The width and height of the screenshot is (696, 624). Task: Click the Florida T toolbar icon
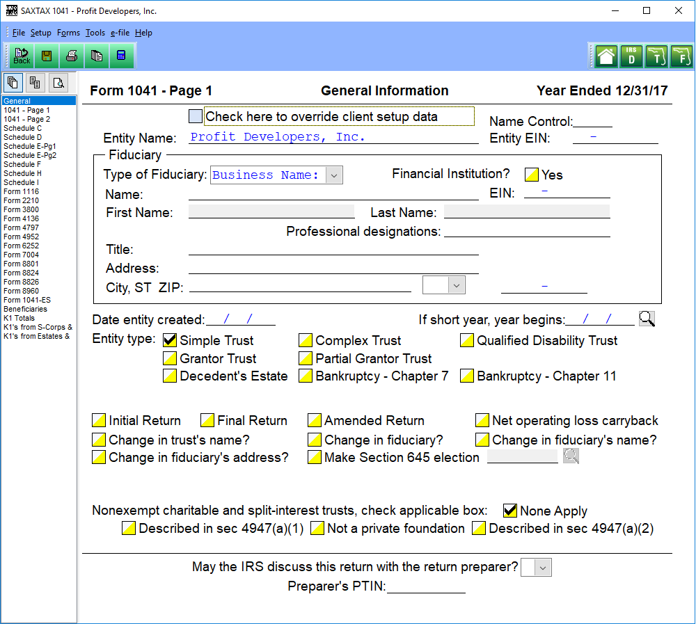pos(656,56)
